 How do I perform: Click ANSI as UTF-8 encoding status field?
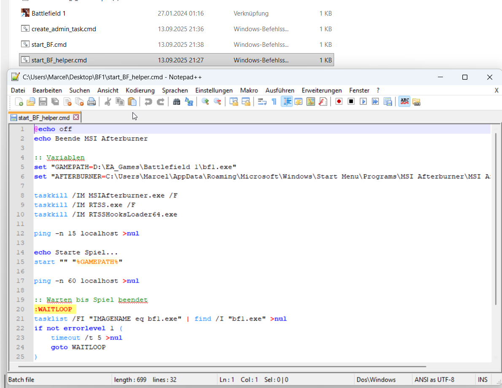click(x=434, y=380)
